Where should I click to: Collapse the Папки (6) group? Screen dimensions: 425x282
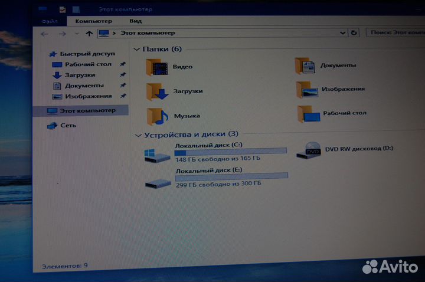[138, 50]
